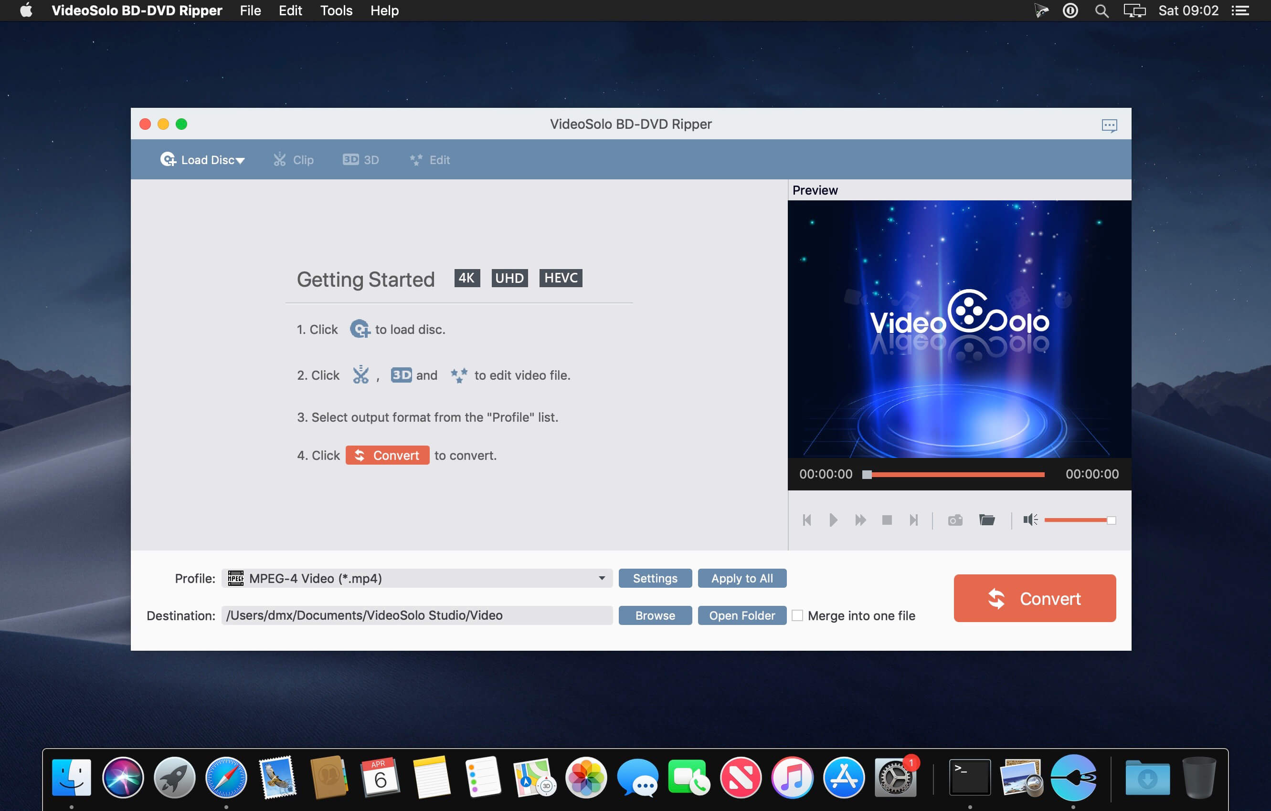Open Calendar in the dock
This screenshot has height=811, width=1271.
pyautogui.click(x=380, y=777)
